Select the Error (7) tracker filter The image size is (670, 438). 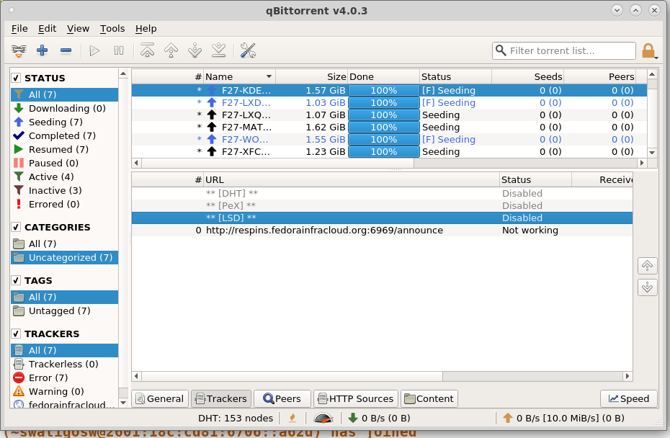(x=65, y=377)
